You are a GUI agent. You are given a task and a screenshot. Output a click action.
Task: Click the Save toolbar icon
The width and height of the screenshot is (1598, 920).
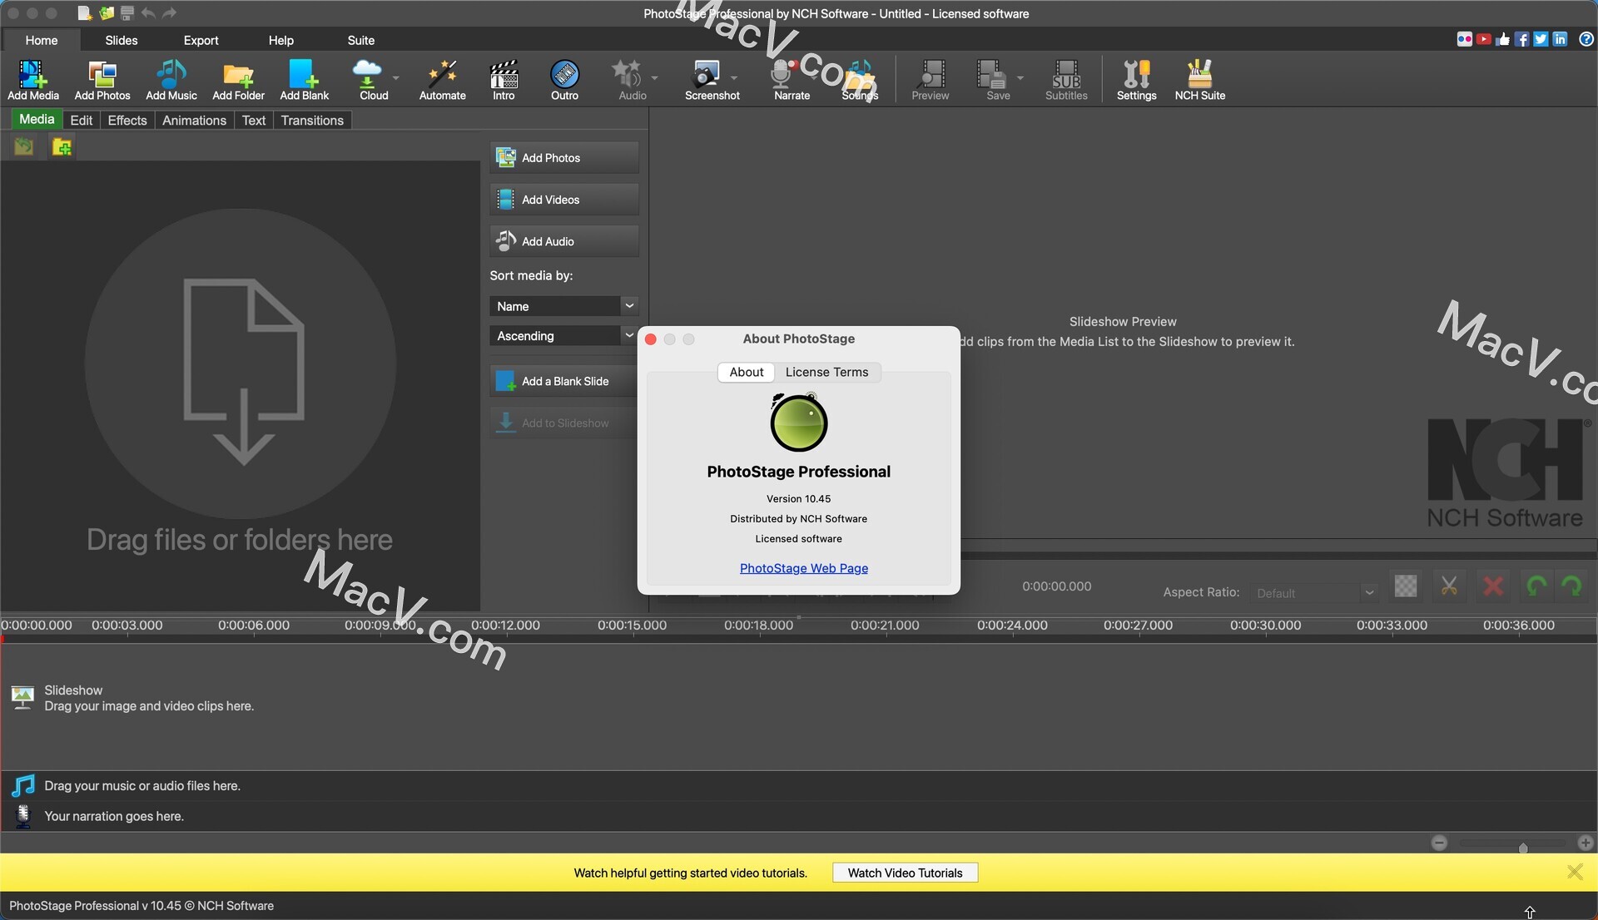[992, 80]
